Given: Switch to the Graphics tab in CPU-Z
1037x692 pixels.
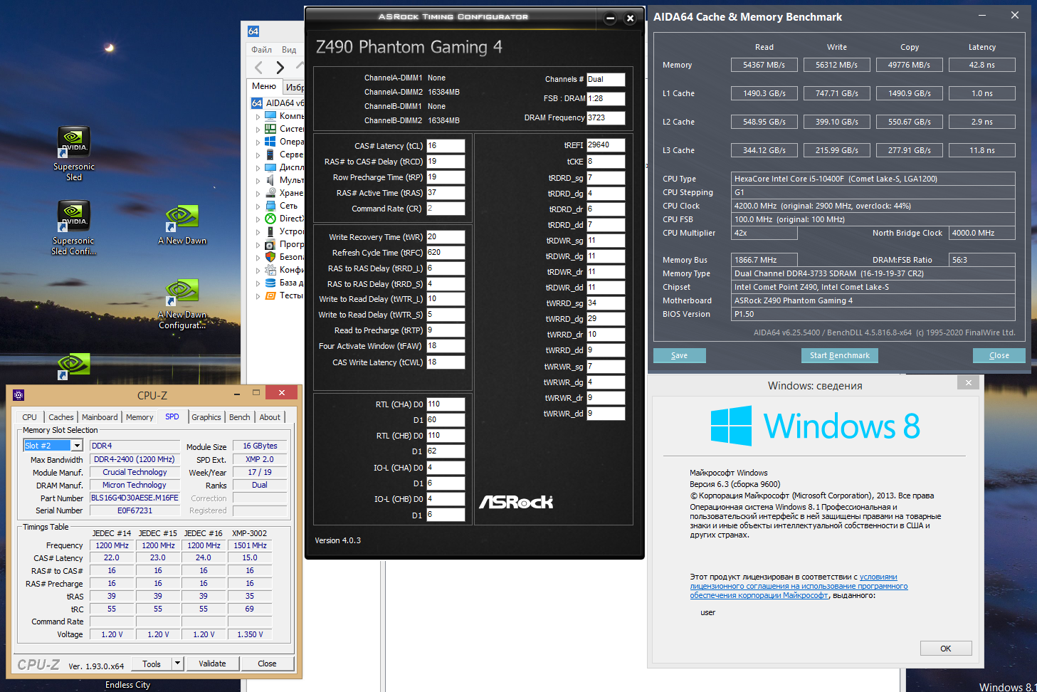Looking at the screenshot, I should (206, 417).
